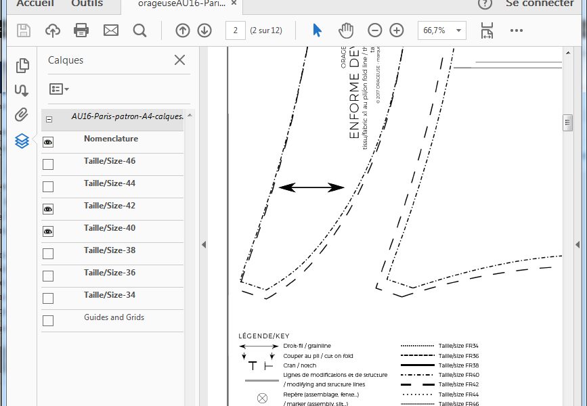The width and height of the screenshot is (587, 406).
Task: Zoom in with plus button
Action: [397, 30]
